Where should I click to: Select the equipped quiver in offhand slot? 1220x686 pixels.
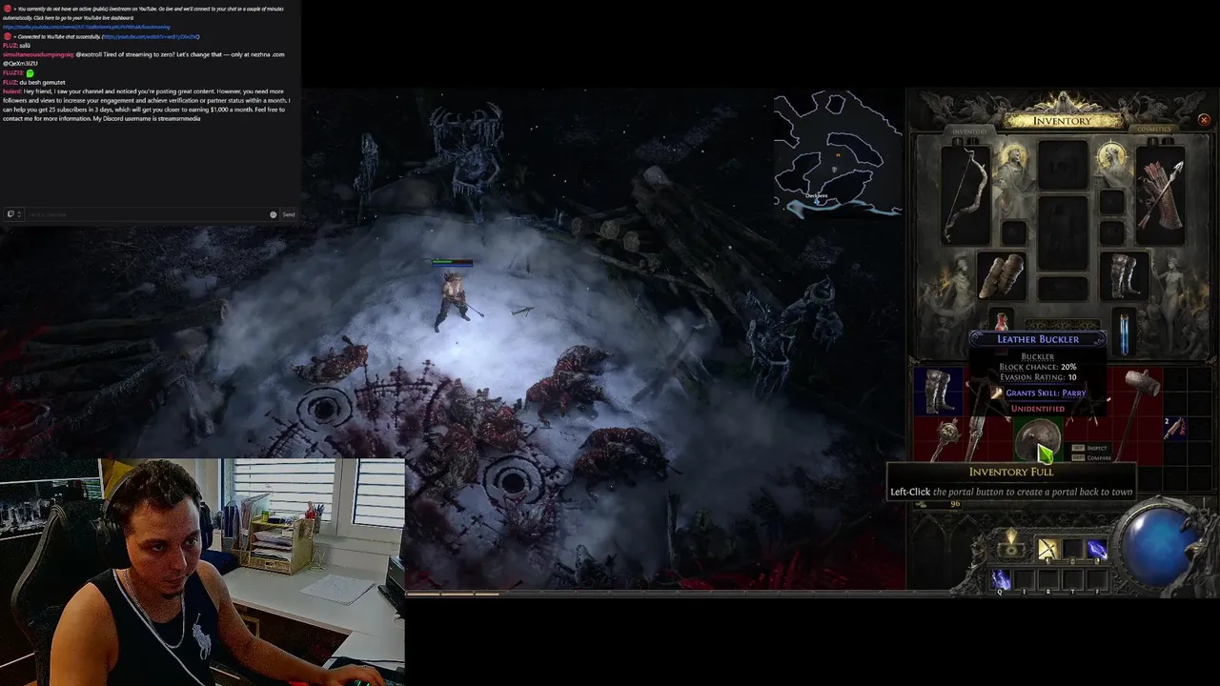coord(1160,194)
